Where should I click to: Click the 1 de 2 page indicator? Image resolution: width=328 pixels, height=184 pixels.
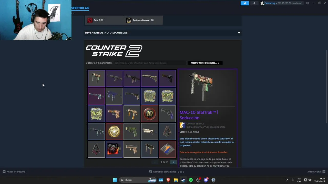(x=164, y=162)
